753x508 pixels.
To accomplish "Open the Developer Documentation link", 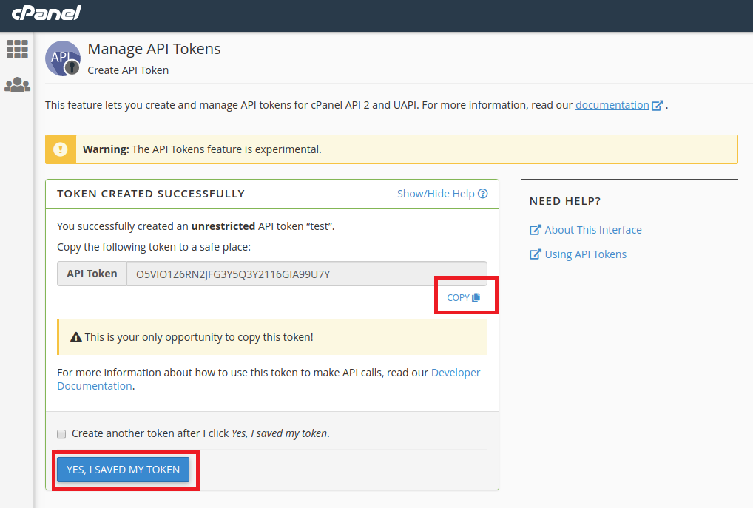I will pos(455,372).
